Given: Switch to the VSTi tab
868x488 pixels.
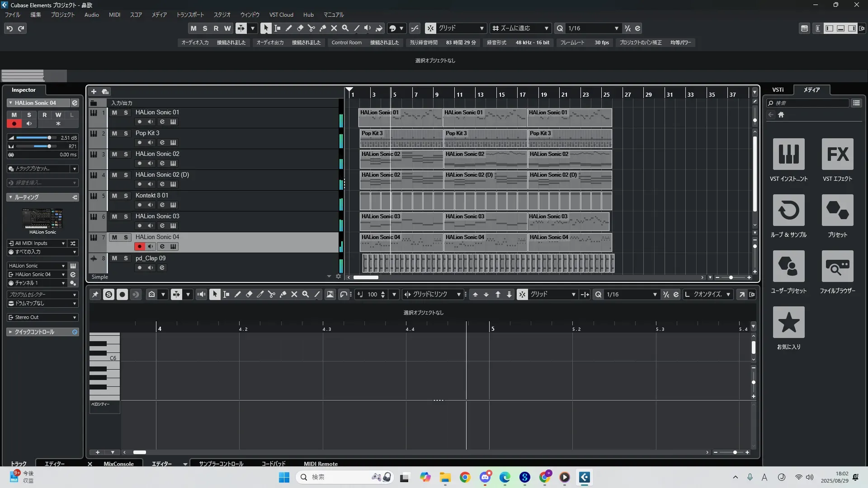Looking at the screenshot, I should pyautogui.click(x=778, y=90).
